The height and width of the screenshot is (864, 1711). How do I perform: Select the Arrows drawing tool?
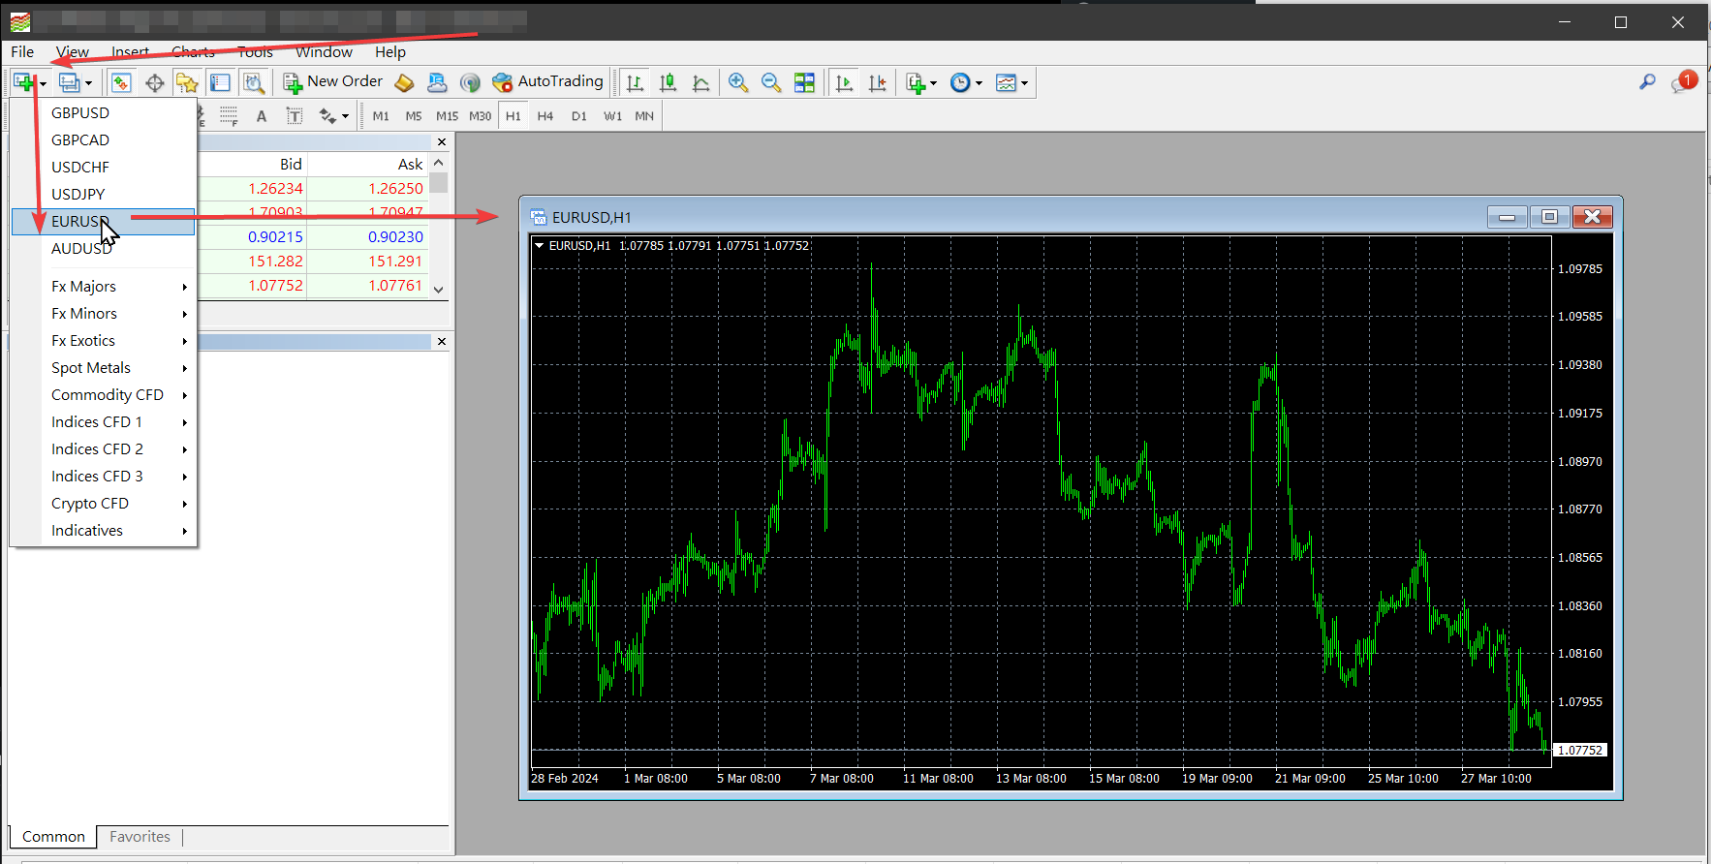coord(327,116)
